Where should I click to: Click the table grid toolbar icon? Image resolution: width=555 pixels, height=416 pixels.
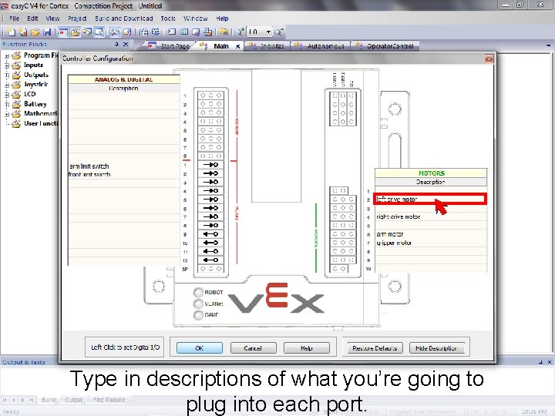[184, 32]
